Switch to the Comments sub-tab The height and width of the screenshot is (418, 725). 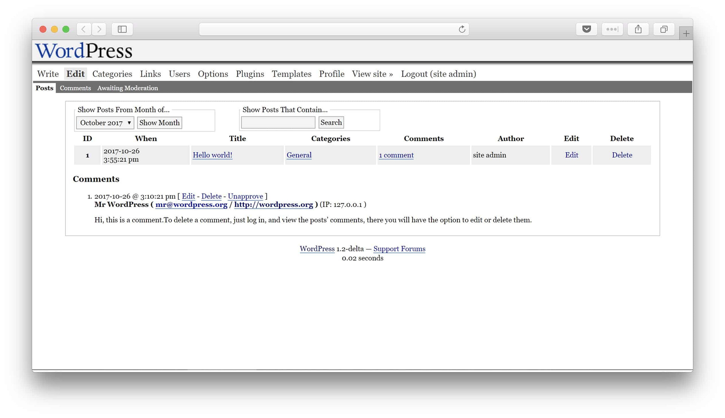75,88
